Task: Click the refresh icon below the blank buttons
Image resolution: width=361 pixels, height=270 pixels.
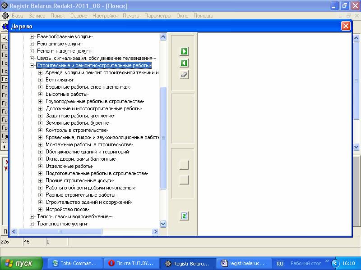Action: pyautogui.click(x=184, y=216)
